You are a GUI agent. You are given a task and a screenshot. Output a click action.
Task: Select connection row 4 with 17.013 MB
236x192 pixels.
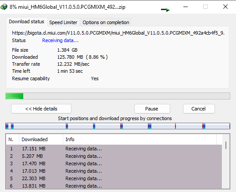(114, 171)
